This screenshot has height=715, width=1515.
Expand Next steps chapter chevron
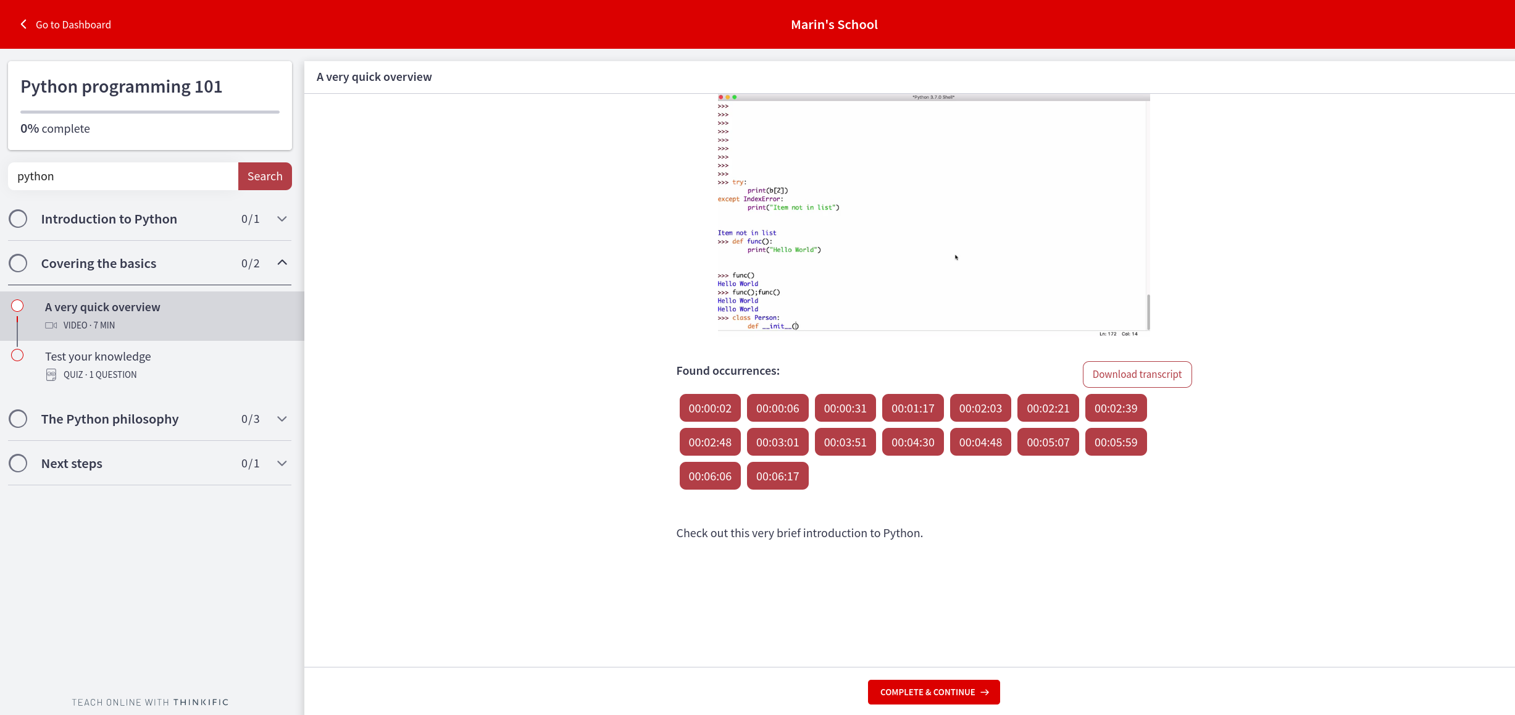point(282,463)
